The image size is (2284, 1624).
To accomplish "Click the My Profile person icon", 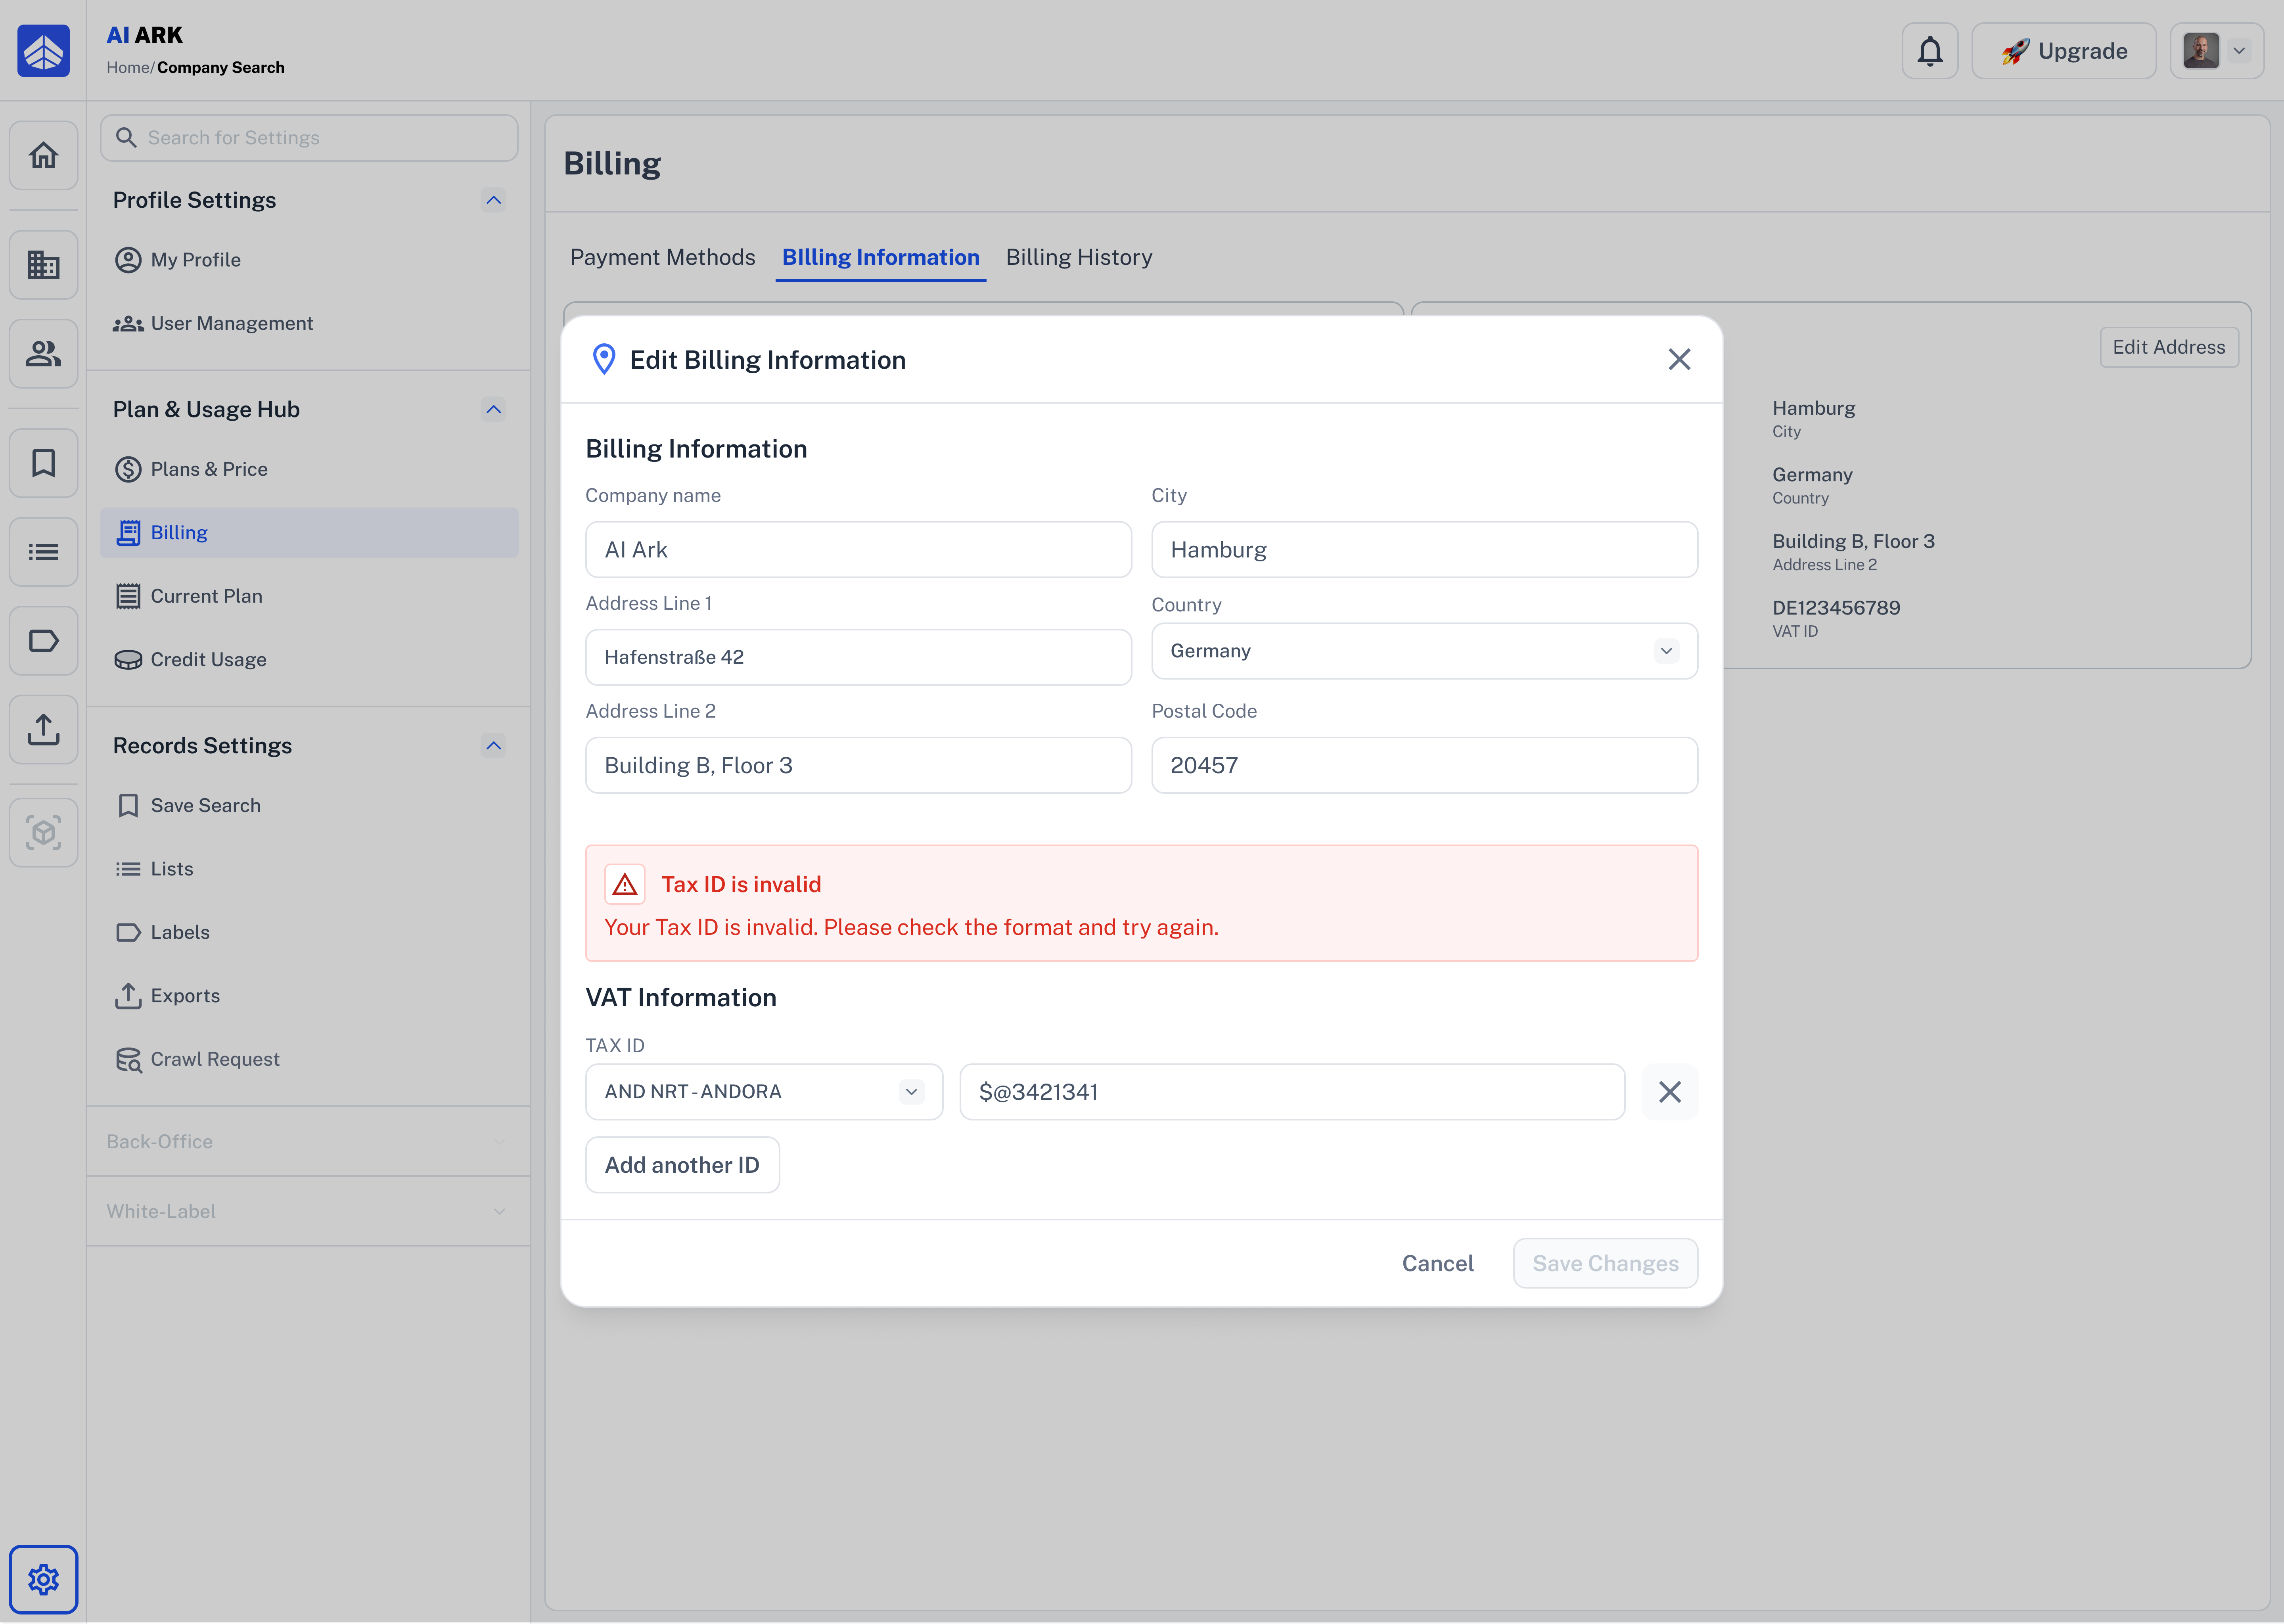I will click(x=128, y=260).
